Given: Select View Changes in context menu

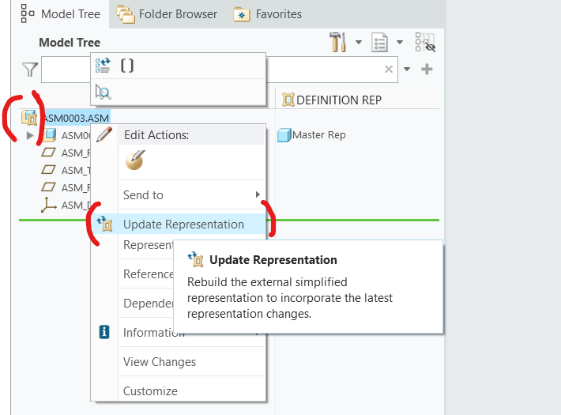Looking at the screenshot, I should click(x=160, y=362).
